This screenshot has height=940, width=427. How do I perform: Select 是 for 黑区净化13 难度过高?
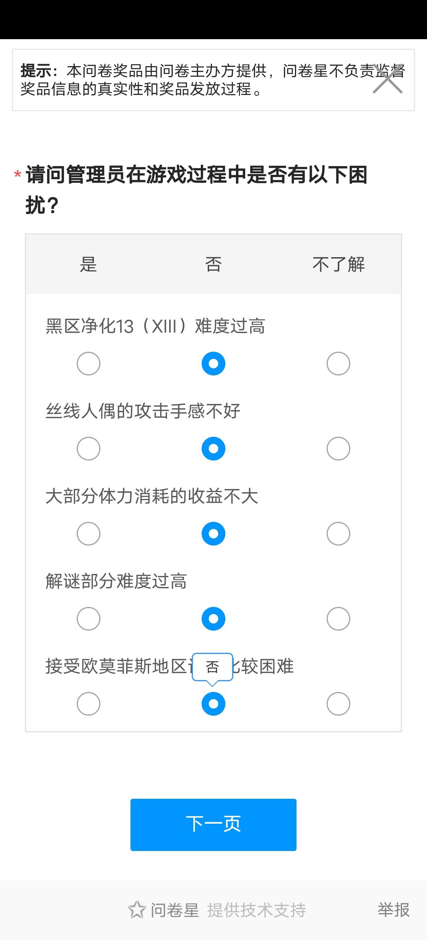pos(88,364)
